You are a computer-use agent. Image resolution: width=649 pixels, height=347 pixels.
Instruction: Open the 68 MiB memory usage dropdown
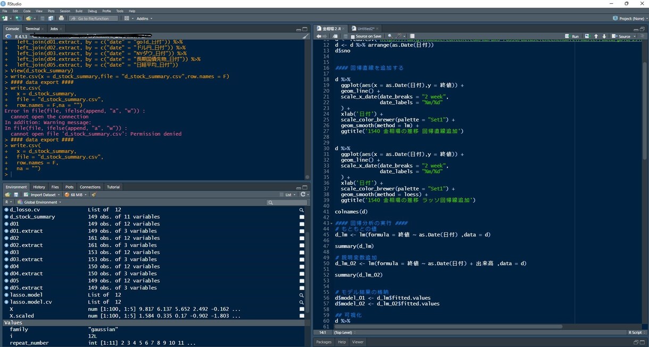click(76, 195)
